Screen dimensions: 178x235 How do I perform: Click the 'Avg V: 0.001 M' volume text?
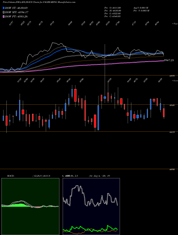click(141, 8)
